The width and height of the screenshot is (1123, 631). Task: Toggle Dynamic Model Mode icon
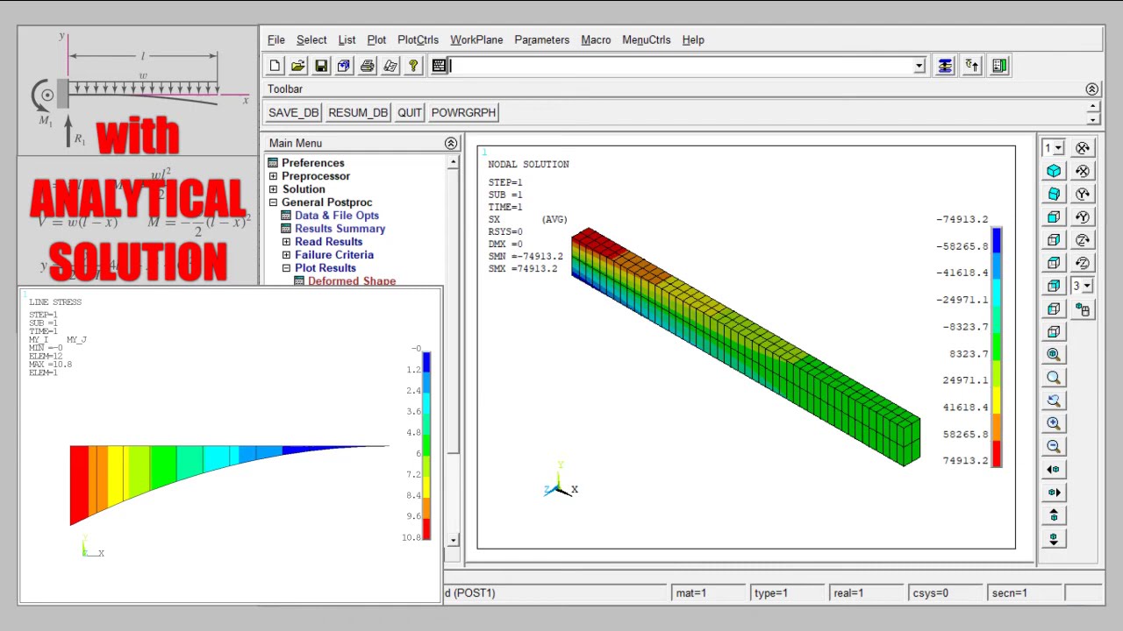[x=1083, y=309]
